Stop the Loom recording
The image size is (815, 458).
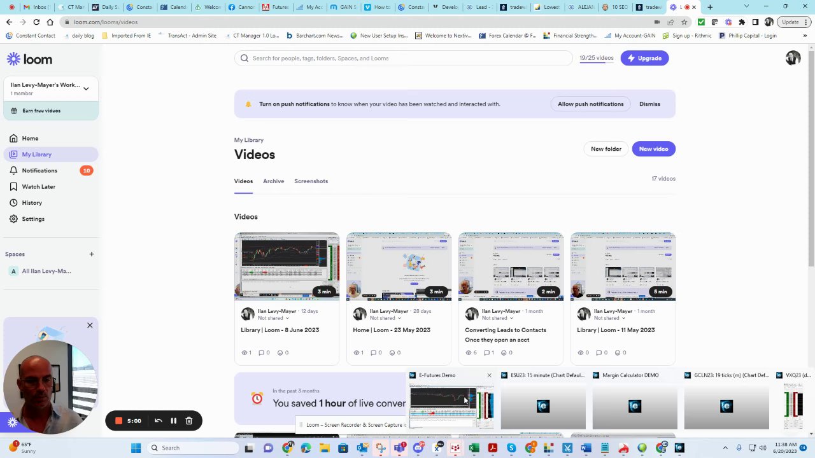118,420
